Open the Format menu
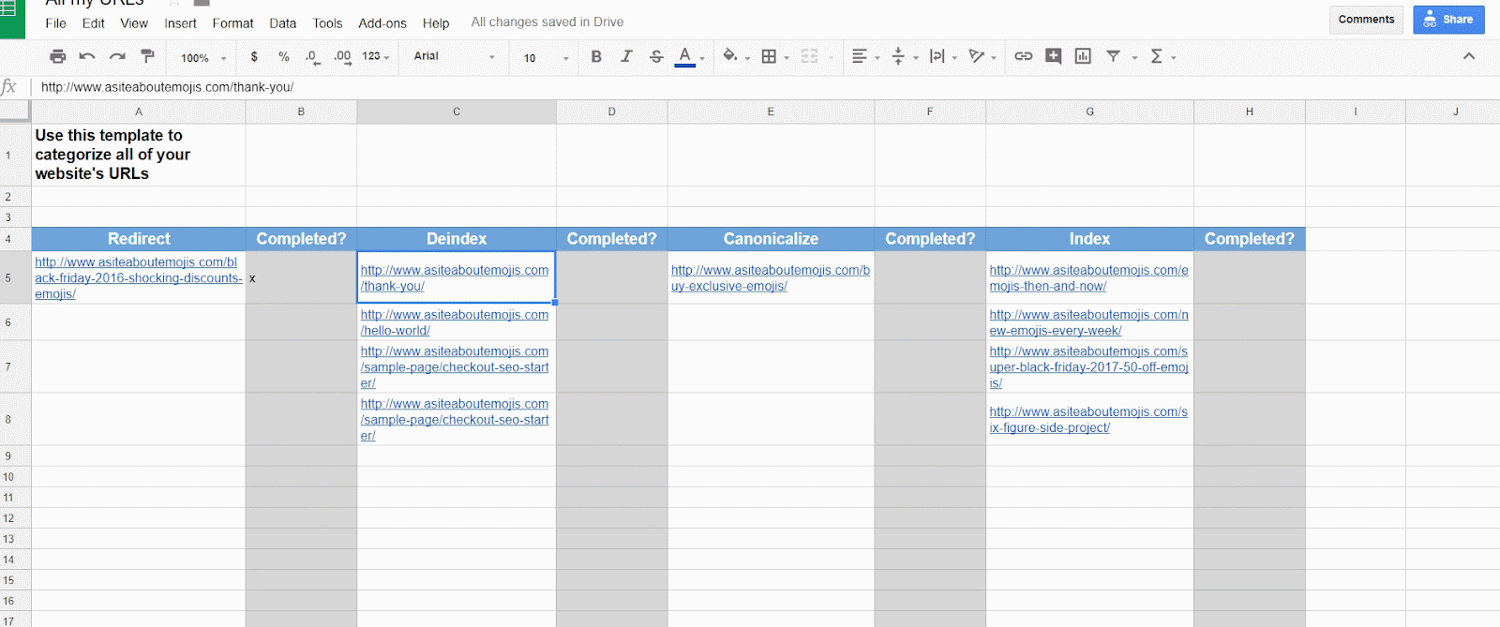The height and width of the screenshot is (627, 1500). (232, 23)
